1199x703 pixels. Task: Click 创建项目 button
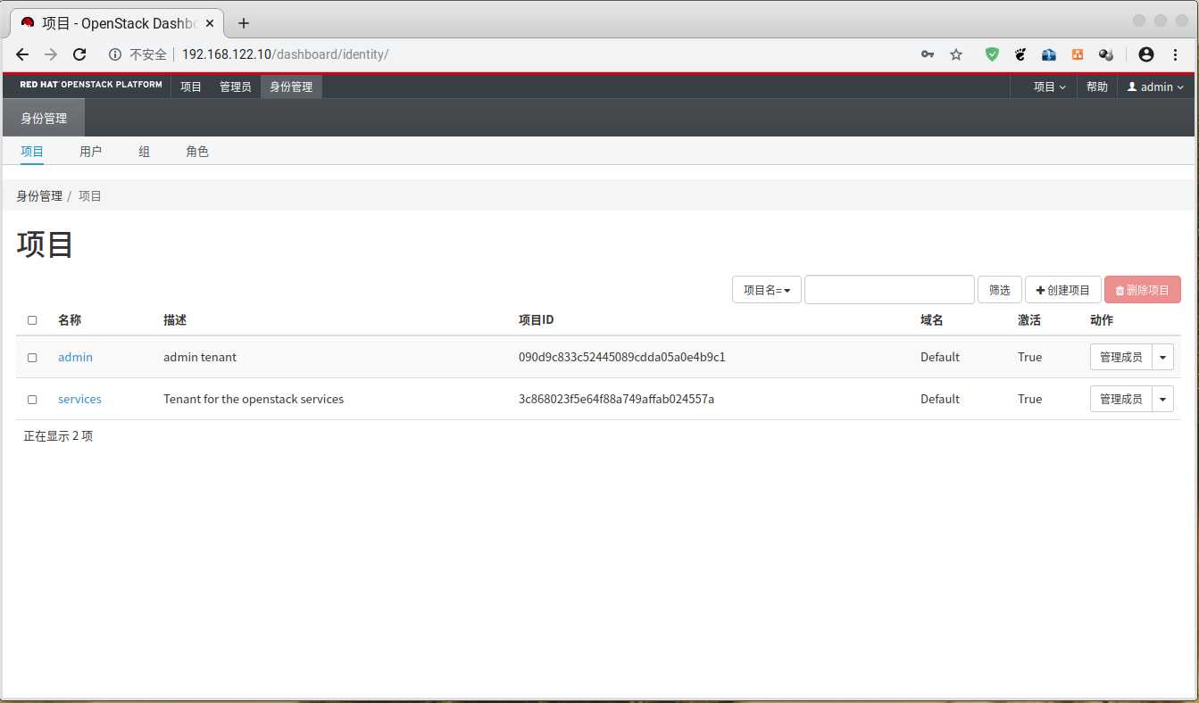pos(1063,290)
